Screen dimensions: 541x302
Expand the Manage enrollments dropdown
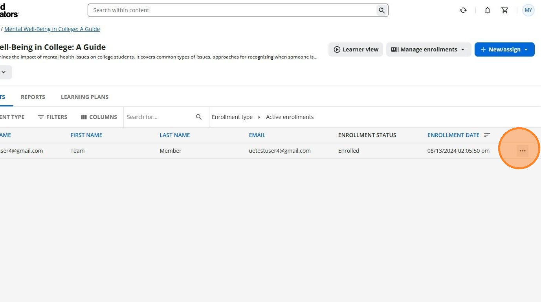(429, 49)
